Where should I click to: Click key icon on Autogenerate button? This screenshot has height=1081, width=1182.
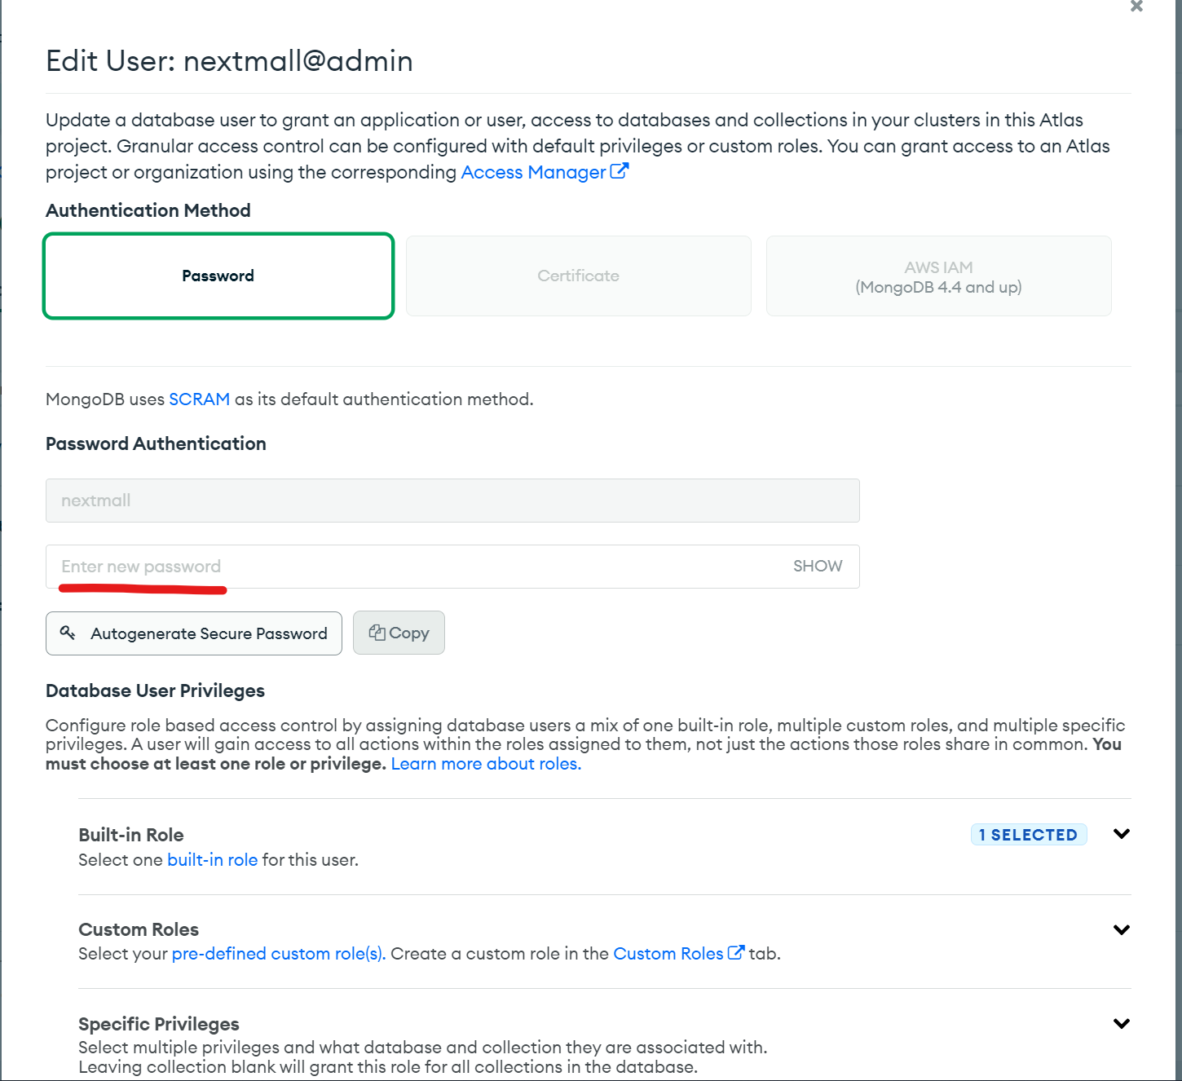tap(68, 633)
